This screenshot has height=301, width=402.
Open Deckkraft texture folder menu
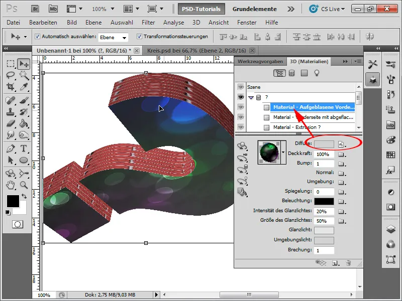pos(342,155)
